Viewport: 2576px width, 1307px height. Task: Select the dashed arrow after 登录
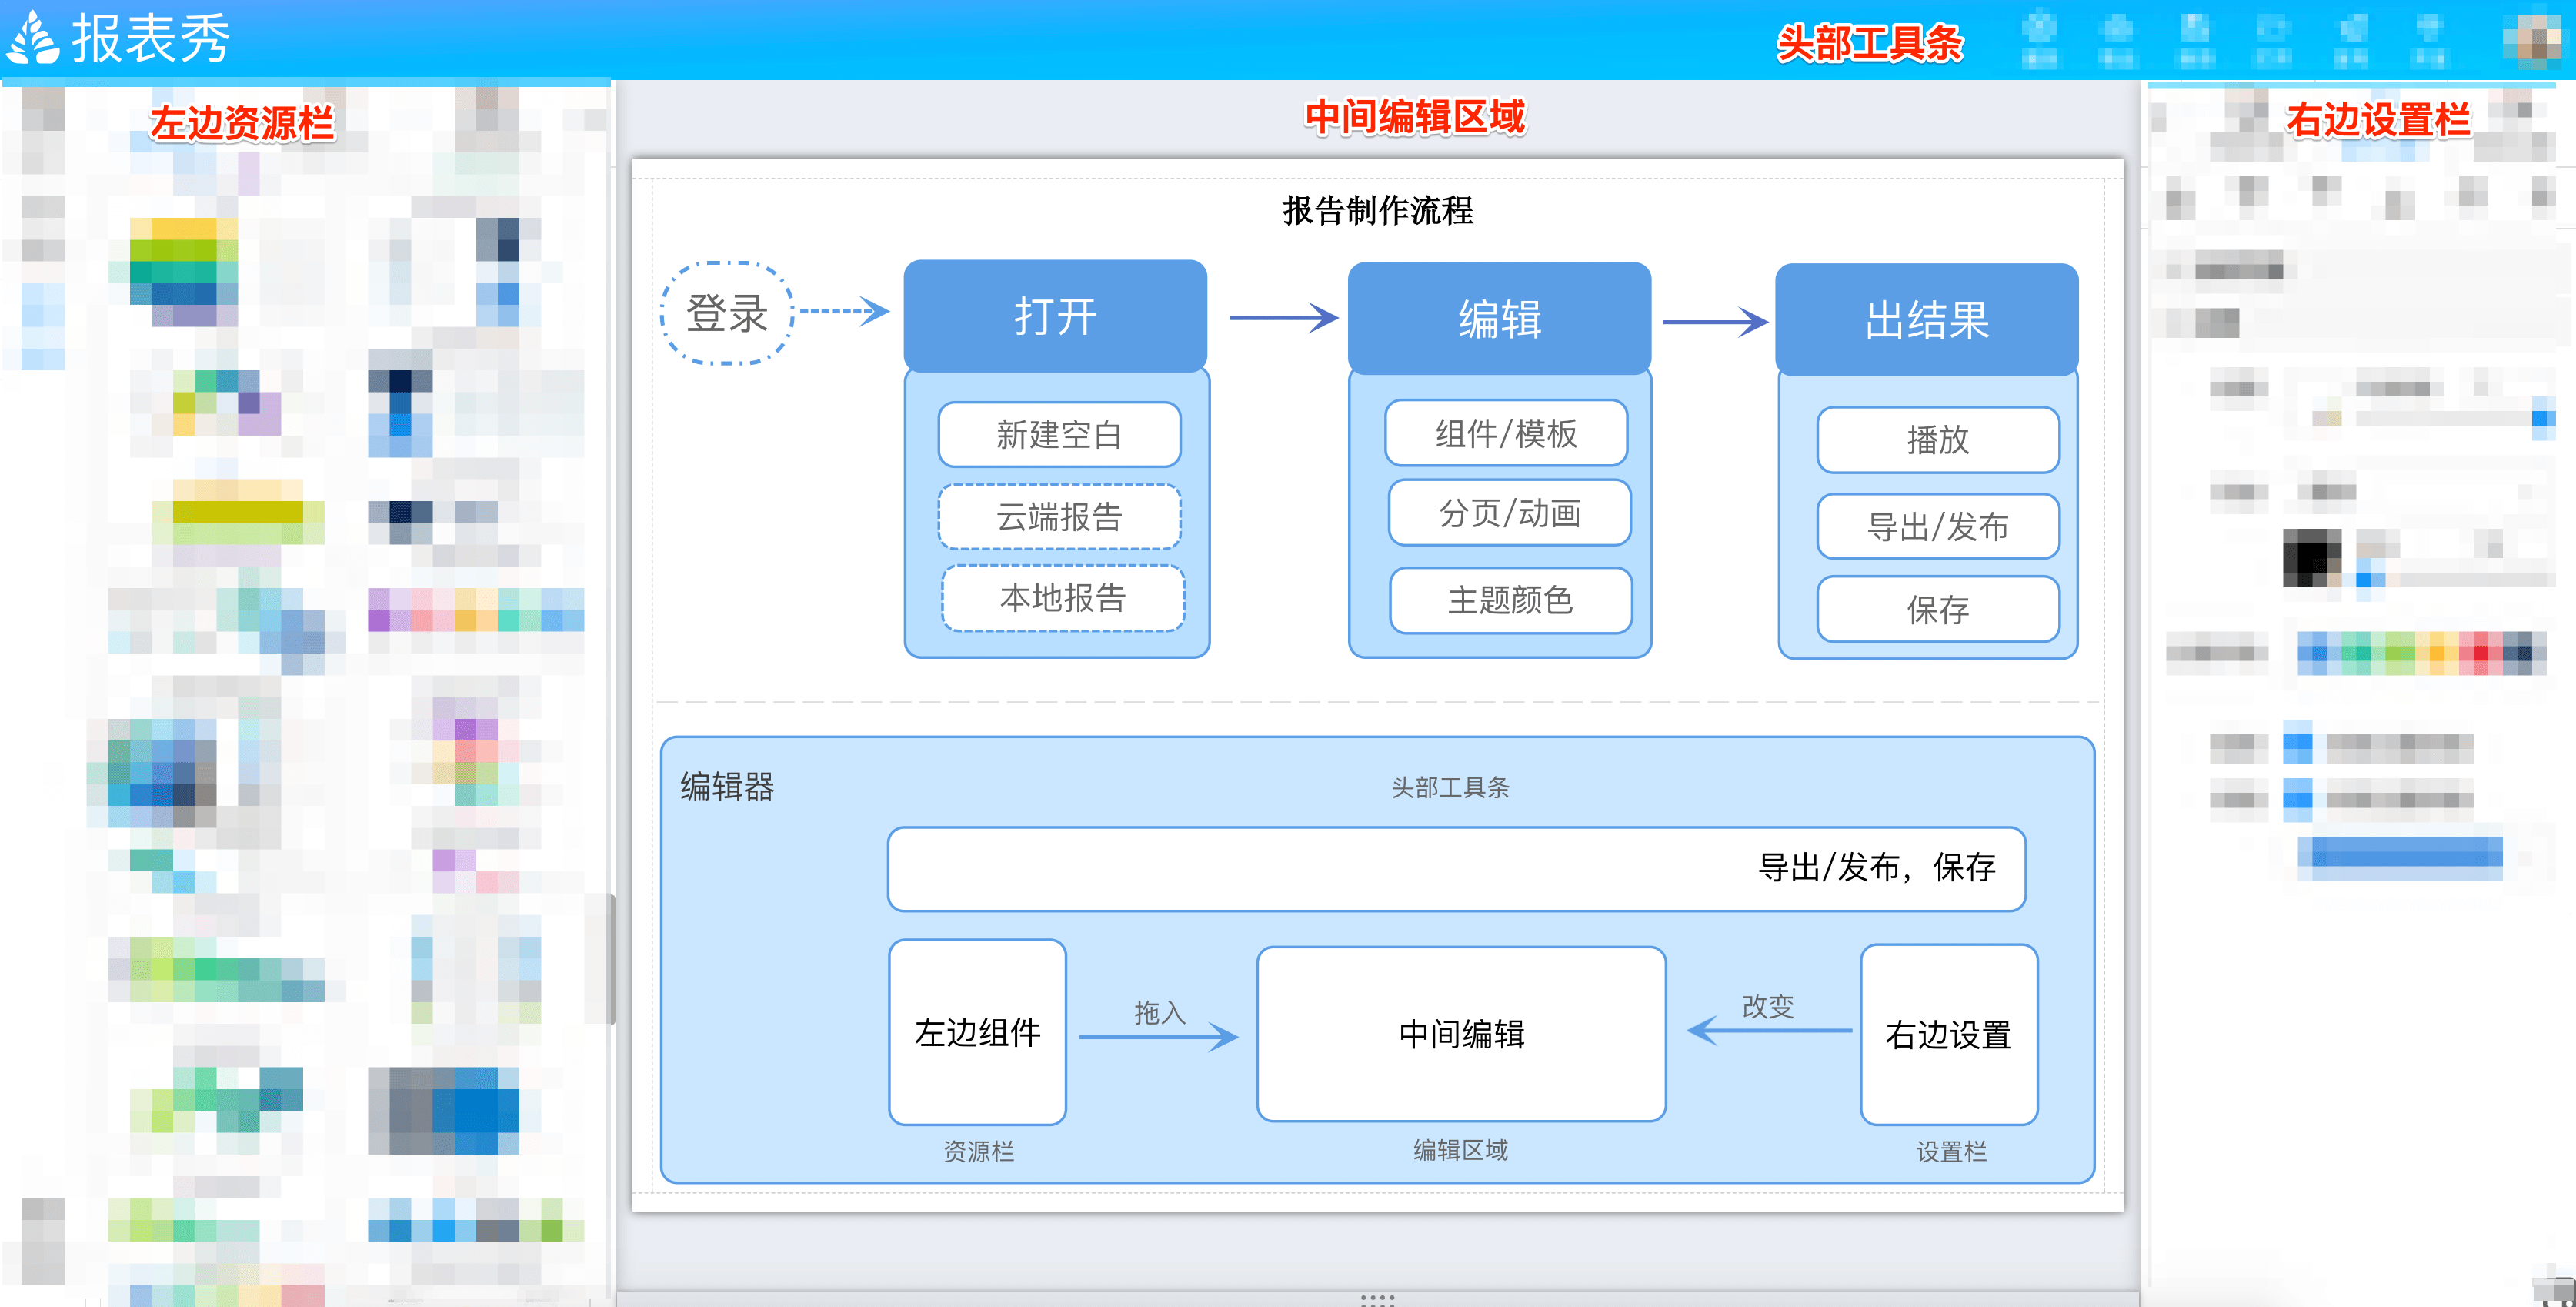844,311
